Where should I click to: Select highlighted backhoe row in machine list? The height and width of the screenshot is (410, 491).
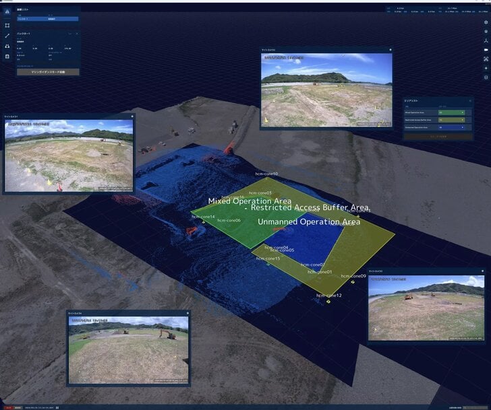click(48, 19)
